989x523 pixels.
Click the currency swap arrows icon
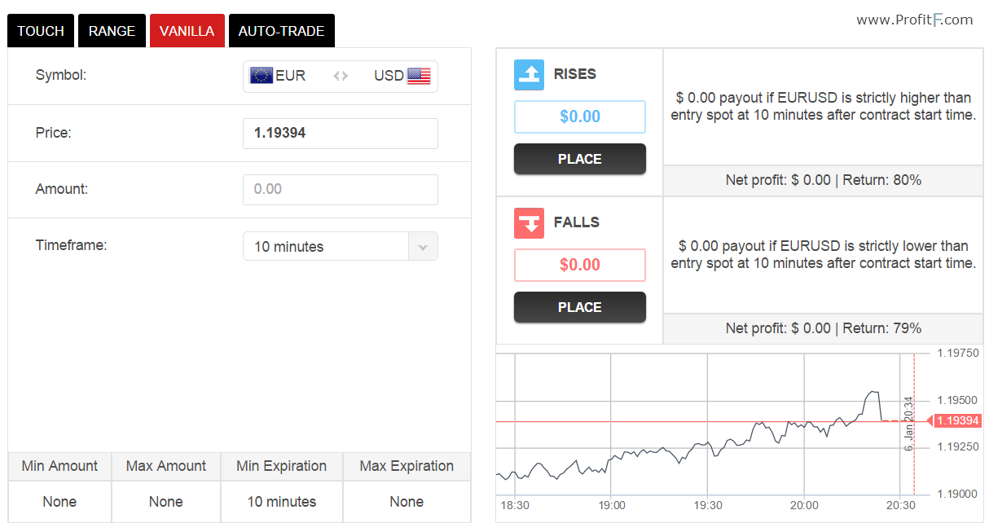click(341, 76)
